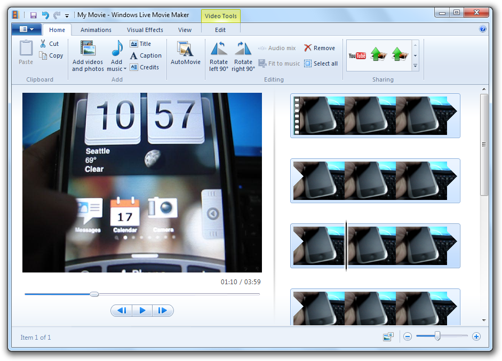Add Credits to the movie
This screenshot has height=361, width=502.
tap(145, 67)
